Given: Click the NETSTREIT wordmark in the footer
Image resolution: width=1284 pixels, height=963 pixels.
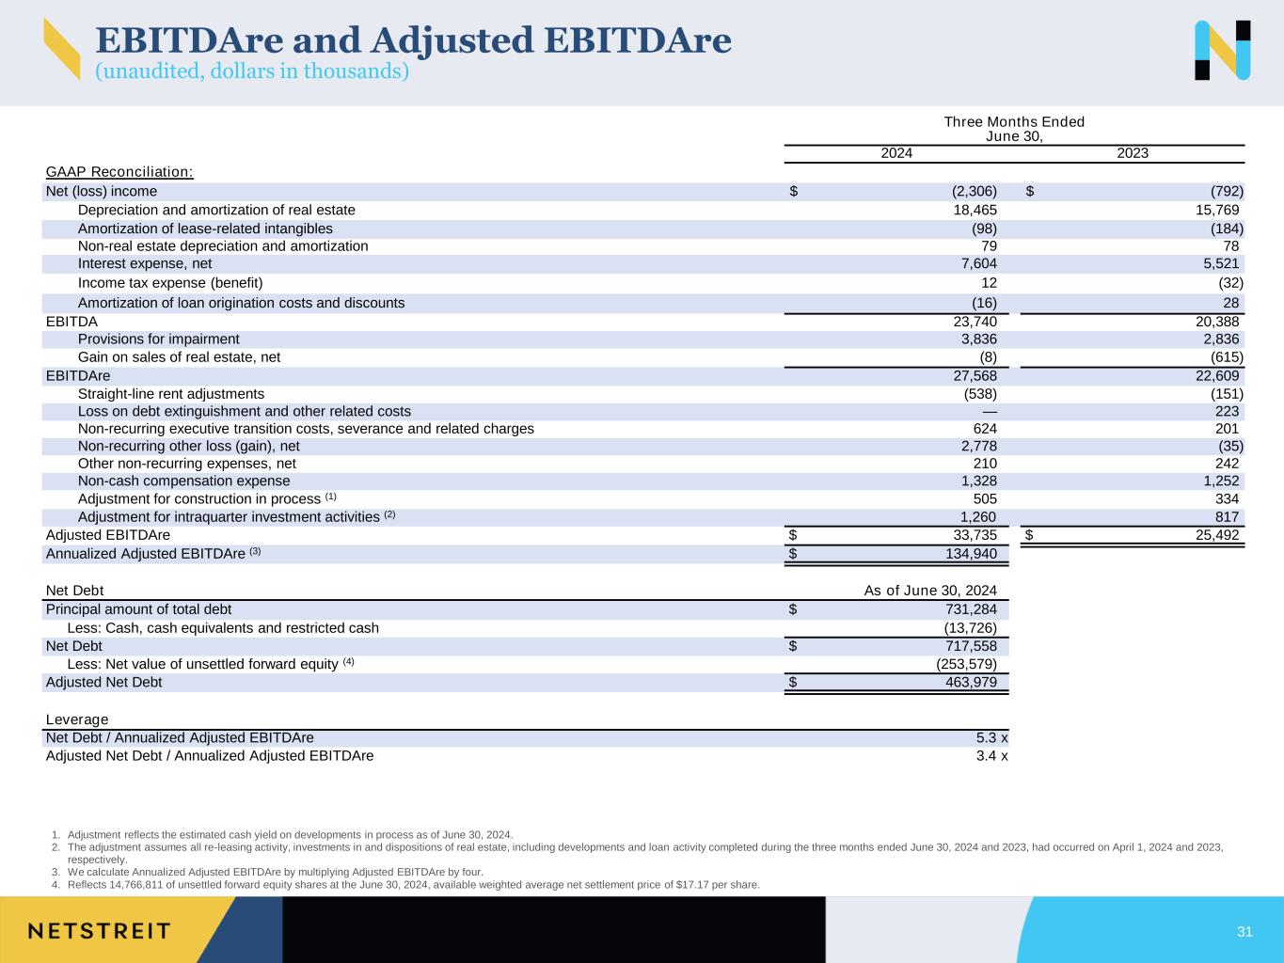Looking at the screenshot, I should pyautogui.click(x=100, y=931).
